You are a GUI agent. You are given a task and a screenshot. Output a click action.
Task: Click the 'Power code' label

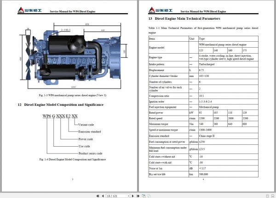[x=86, y=139]
